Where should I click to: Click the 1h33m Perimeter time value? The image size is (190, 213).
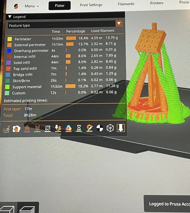(57, 39)
